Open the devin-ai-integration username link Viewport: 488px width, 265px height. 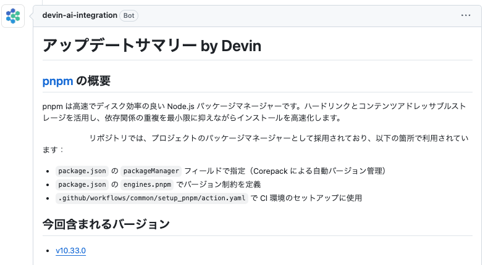click(80, 15)
